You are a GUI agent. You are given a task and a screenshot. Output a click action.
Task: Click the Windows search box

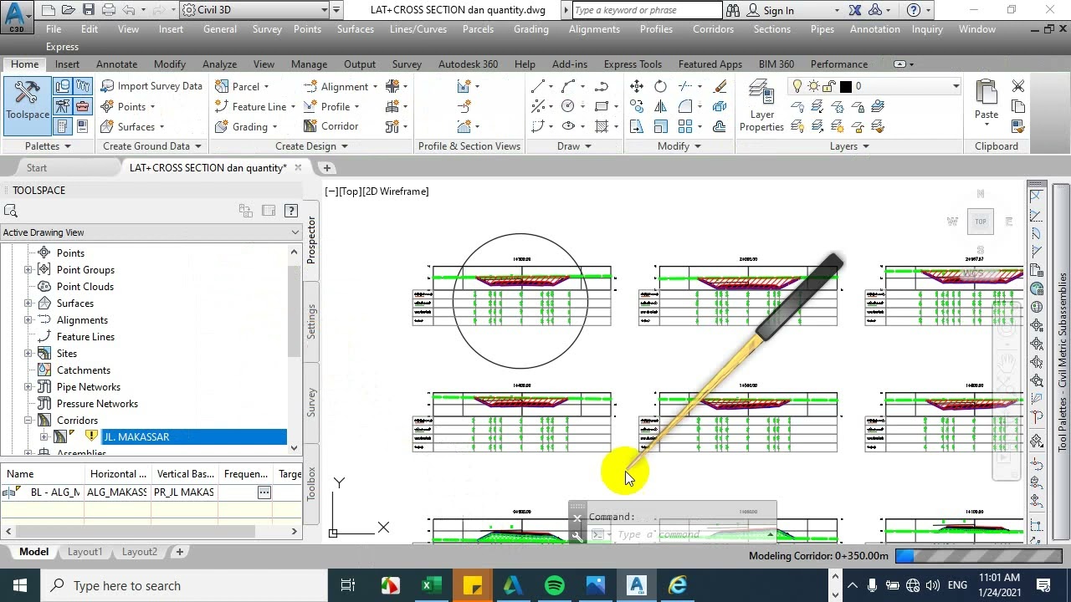pos(182,585)
